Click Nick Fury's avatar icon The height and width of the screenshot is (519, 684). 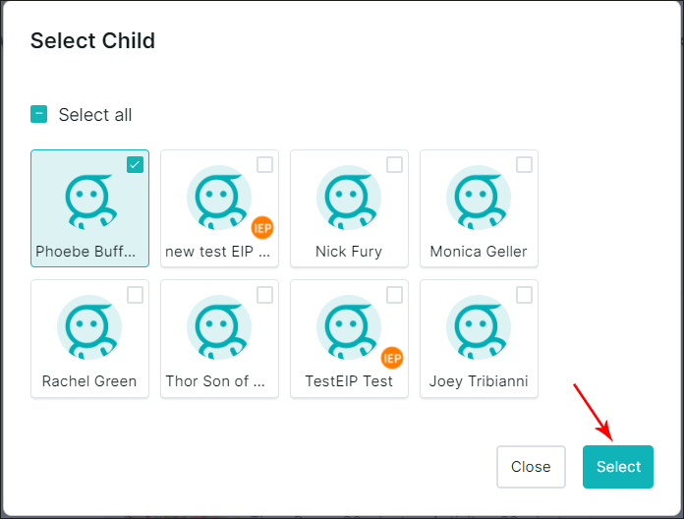pyautogui.click(x=349, y=198)
